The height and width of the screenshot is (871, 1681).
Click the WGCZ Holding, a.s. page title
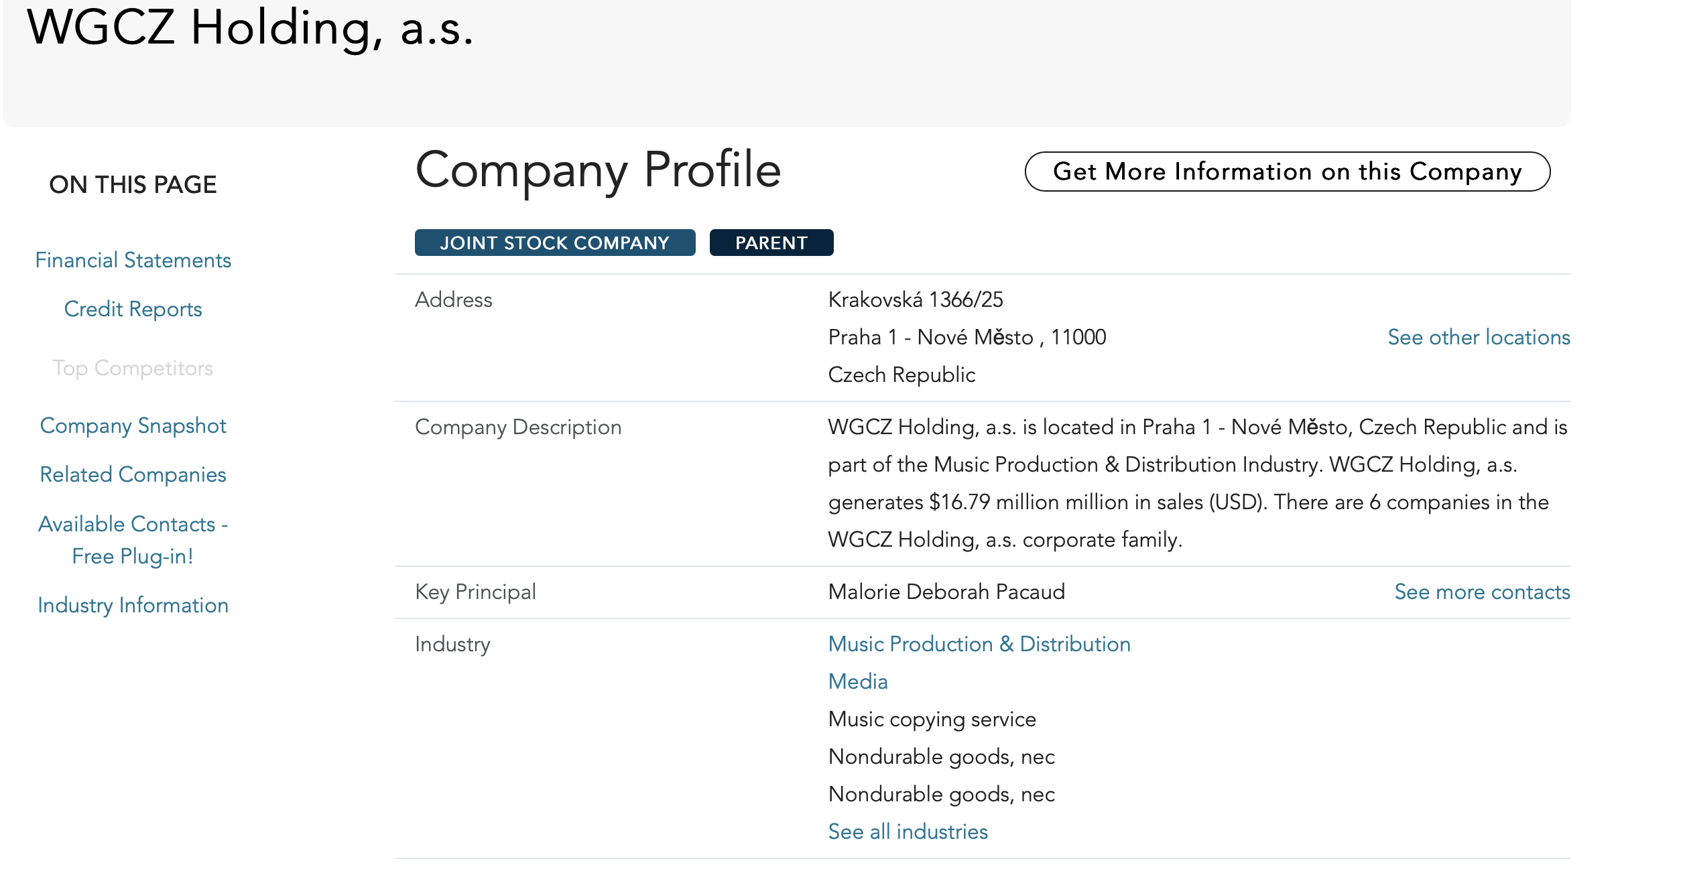[250, 28]
